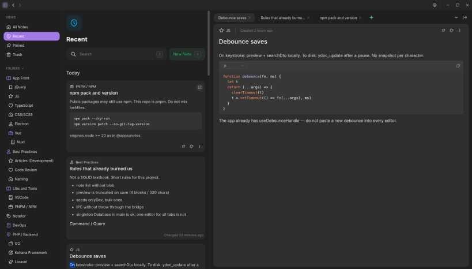This screenshot has width=472, height=269.
Task: Focus the notes Search field
Action: [116, 54]
